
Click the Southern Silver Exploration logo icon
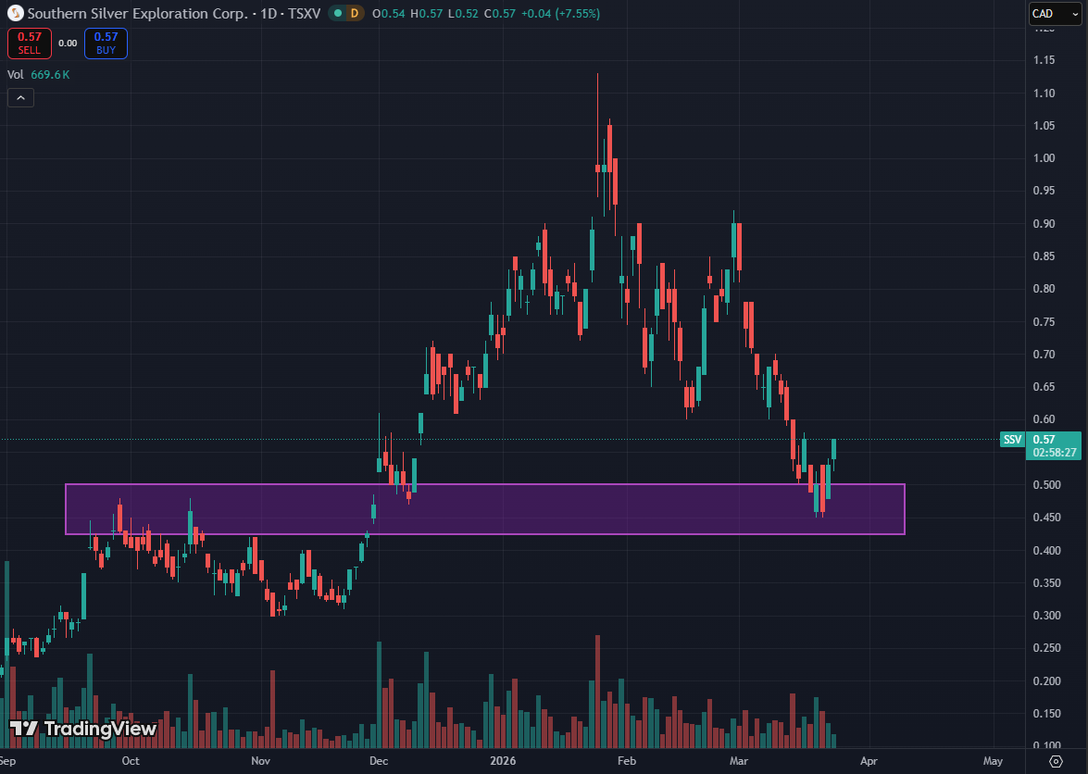point(15,13)
